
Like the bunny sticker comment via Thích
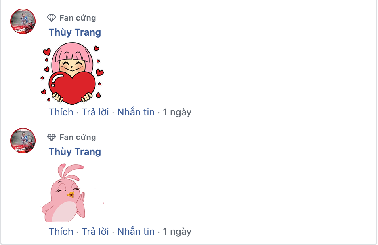click(61, 232)
